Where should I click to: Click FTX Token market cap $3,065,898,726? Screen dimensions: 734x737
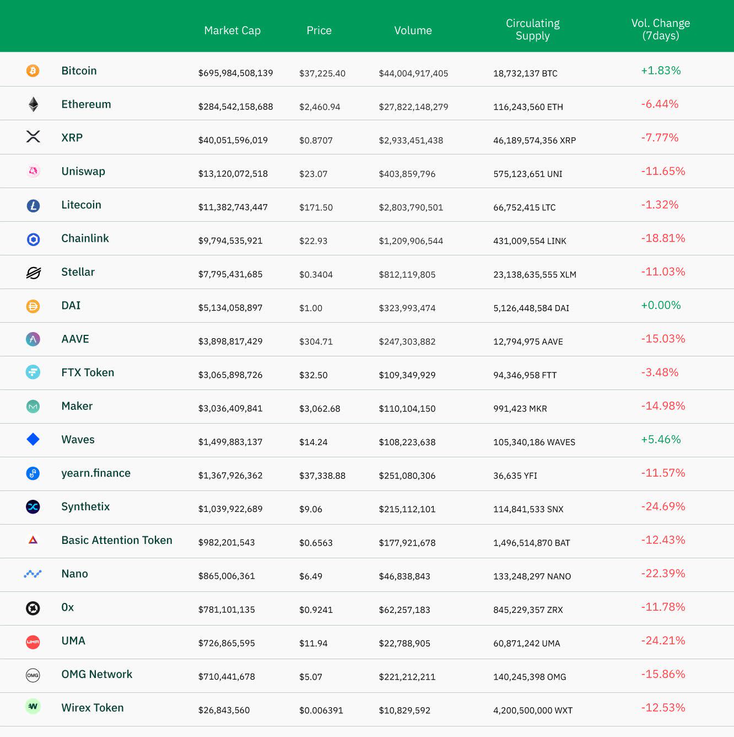[x=230, y=375]
